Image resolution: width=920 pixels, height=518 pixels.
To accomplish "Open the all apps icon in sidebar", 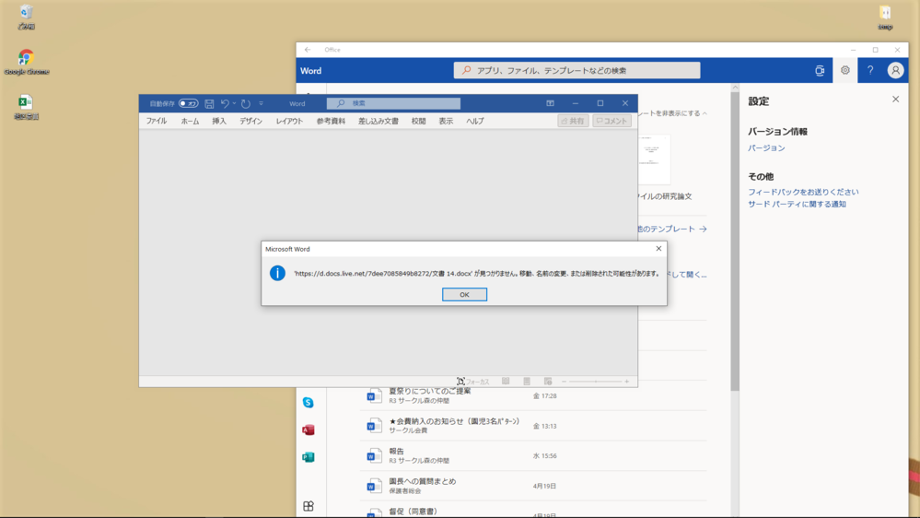I will [x=308, y=506].
